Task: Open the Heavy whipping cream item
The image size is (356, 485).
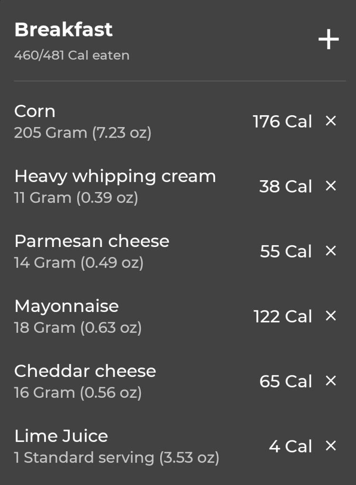Action: click(x=115, y=176)
